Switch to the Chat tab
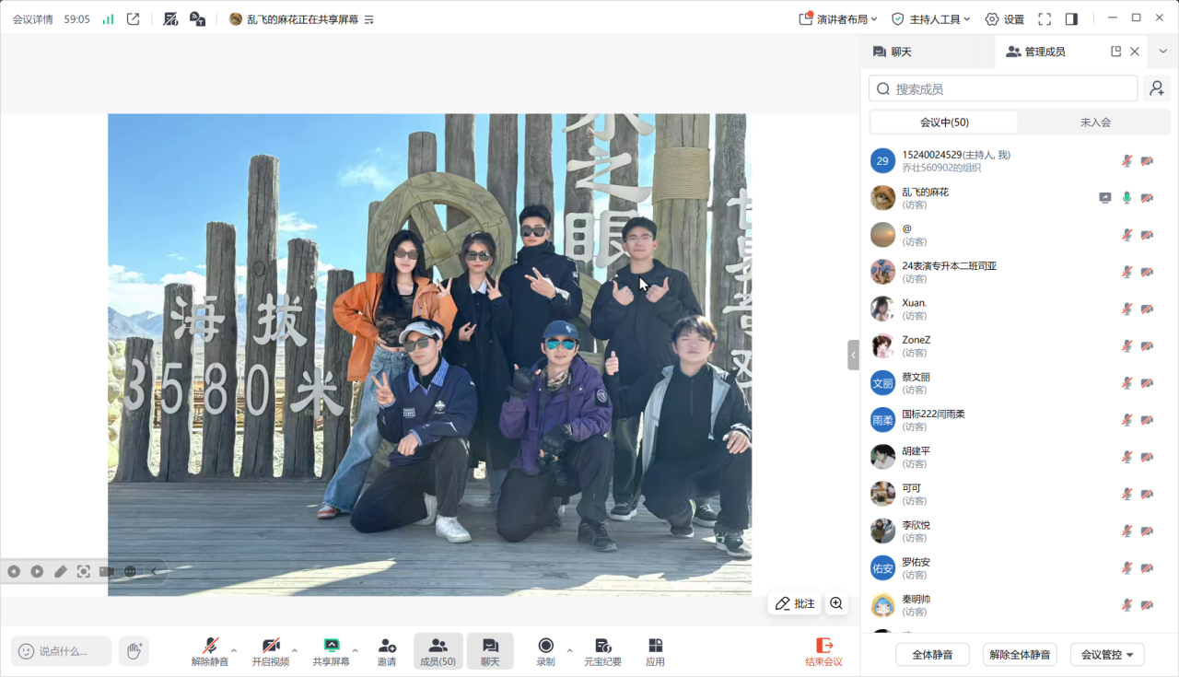The image size is (1179, 677). point(928,52)
